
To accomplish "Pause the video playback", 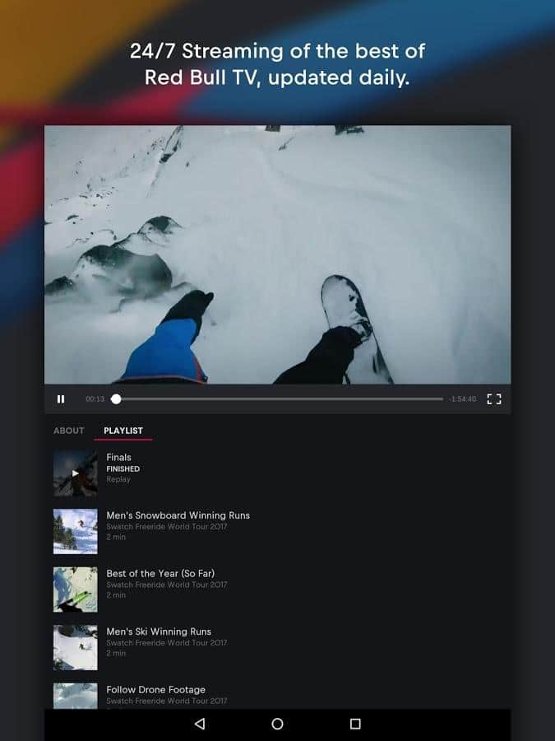I will click(61, 399).
